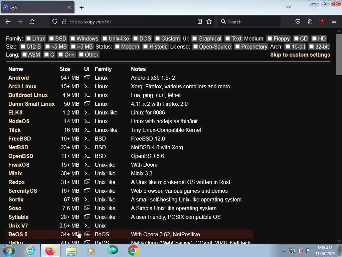This screenshot has width=342, height=257.
Task: Open the SerenityOS link
Action: click(x=23, y=191)
